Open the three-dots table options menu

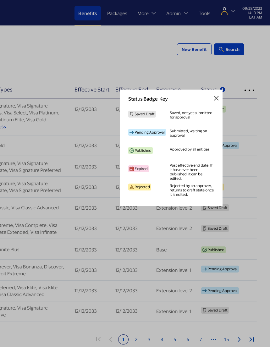[x=249, y=91]
